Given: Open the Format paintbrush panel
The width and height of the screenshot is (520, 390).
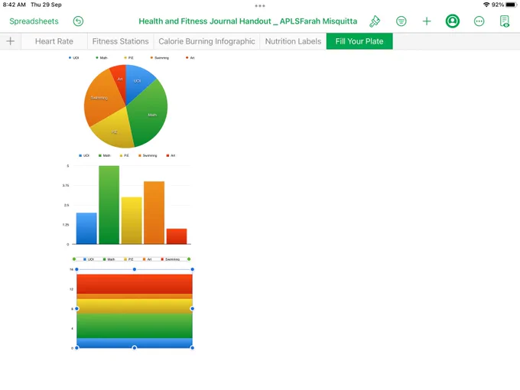Looking at the screenshot, I should 375,21.
